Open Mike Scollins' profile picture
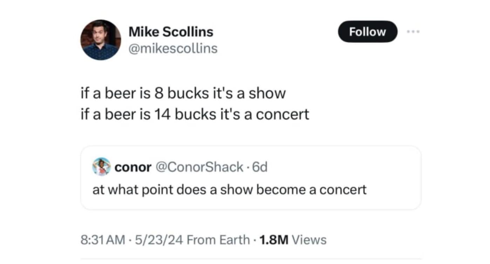The width and height of the screenshot is (490, 264). (101, 40)
